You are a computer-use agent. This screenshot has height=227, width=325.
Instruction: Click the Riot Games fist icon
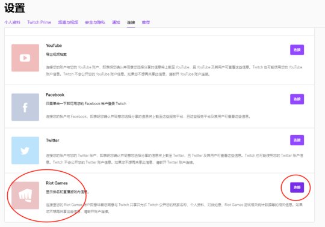(x=25, y=195)
